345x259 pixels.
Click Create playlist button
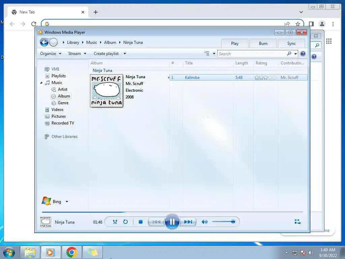coord(106,54)
